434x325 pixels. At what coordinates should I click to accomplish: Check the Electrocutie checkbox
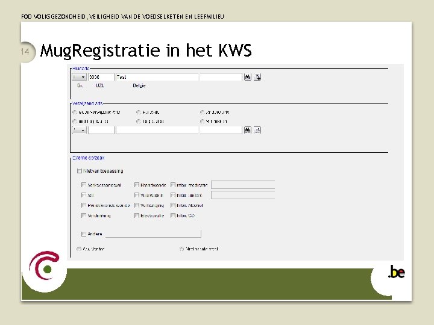pos(136,215)
